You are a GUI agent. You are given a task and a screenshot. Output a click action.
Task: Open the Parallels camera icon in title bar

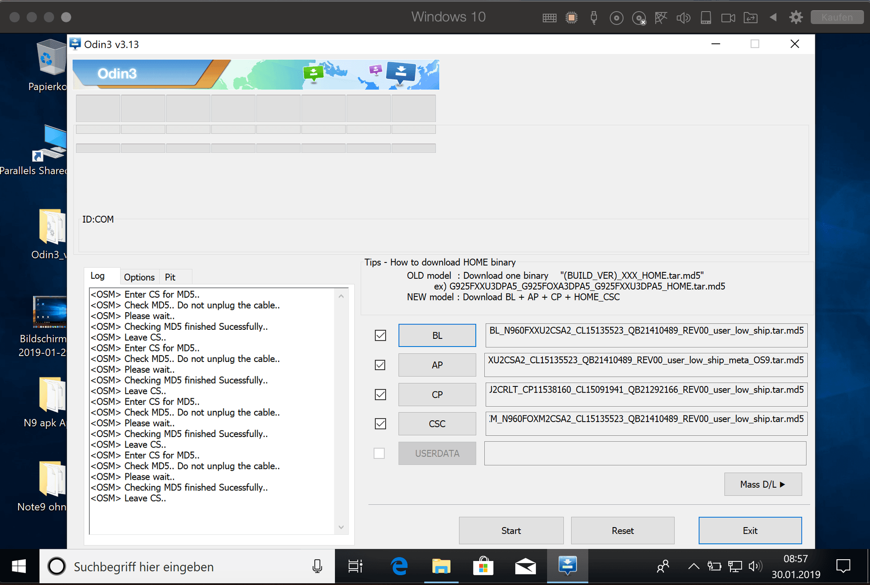tap(728, 18)
